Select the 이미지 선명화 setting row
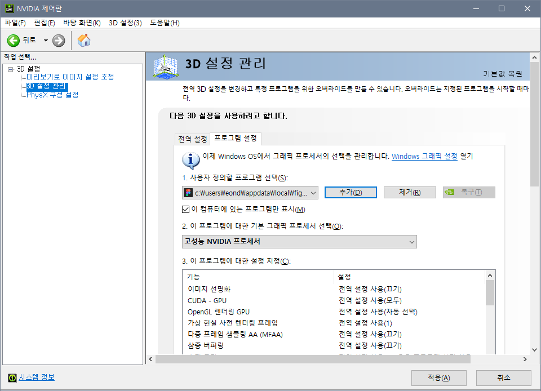Screen dimensions: 541x391 (334, 289)
